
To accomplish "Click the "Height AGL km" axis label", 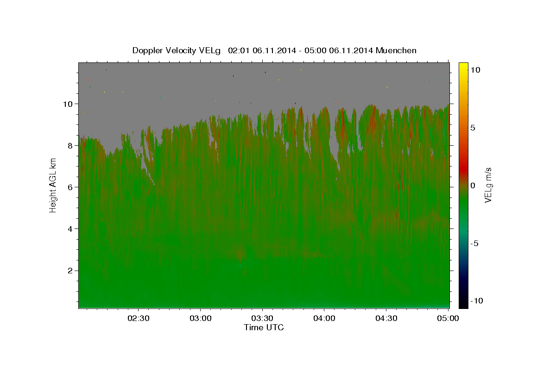I will pos(53,185).
